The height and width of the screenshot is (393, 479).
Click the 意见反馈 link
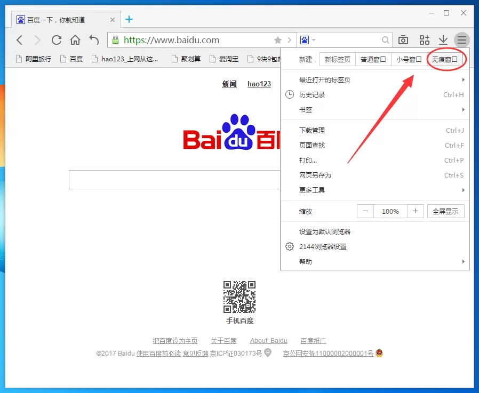pyautogui.click(x=196, y=354)
